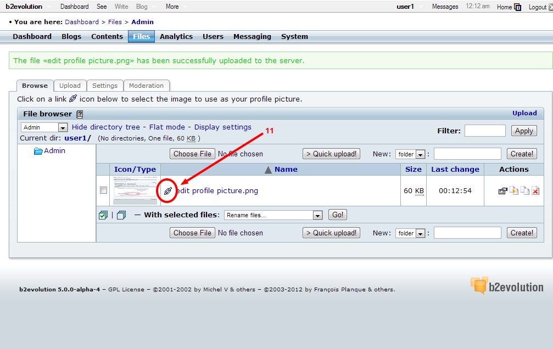Switch to the Messaging navigation tab
Screen dimensions: 553x349
(x=252, y=37)
